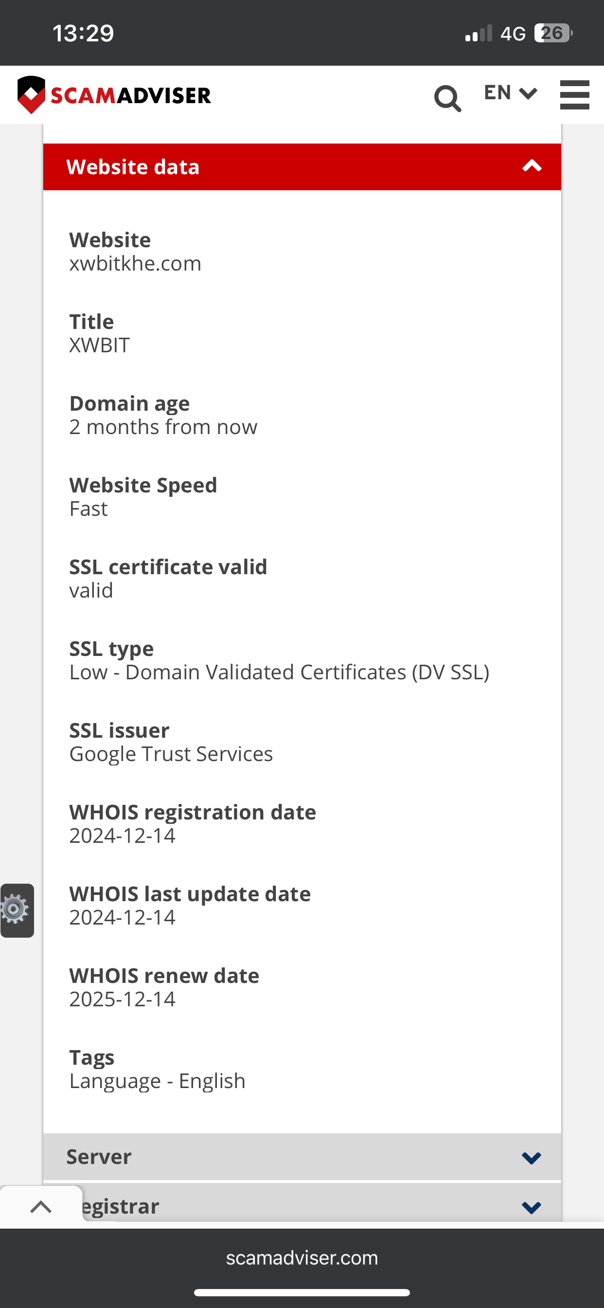The width and height of the screenshot is (604, 1308).
Task: Tap the cellular signal bars icon
Action: tap(479, 34)
